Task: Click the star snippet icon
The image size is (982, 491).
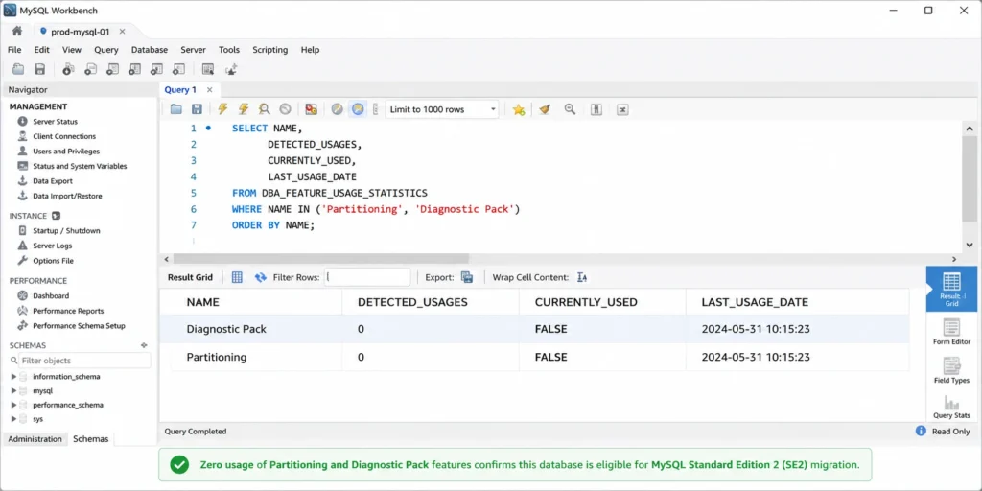Action: pos(519,109)
